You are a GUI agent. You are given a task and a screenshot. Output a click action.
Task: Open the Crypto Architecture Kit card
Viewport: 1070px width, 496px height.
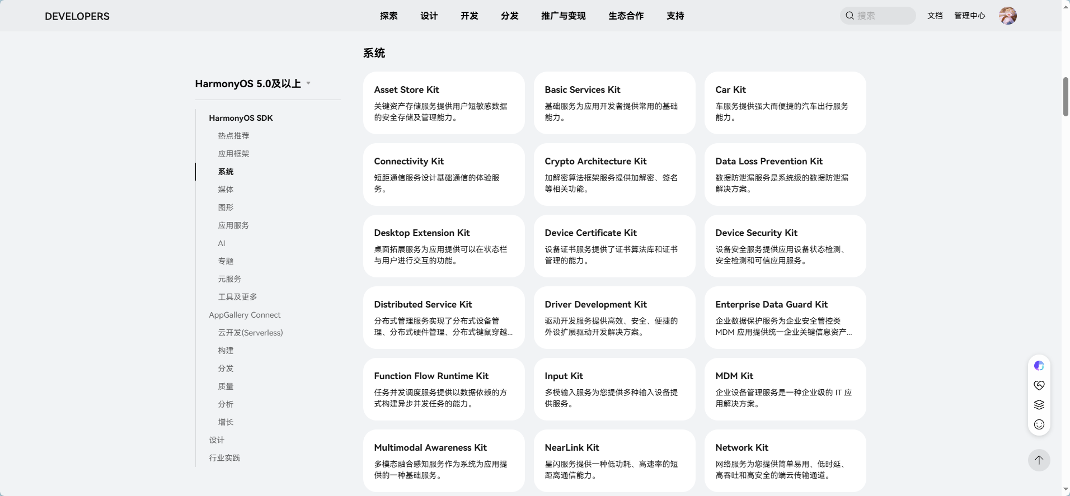point(614,174)
